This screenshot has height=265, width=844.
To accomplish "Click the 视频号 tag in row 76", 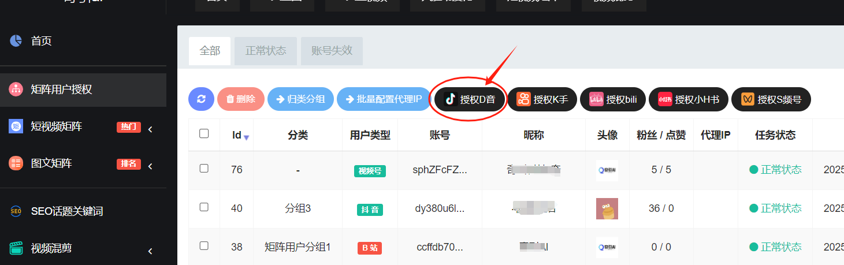I will click(x=370, y=171).
